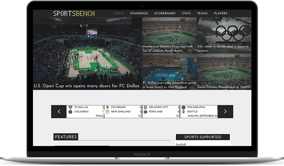Select the ORLANDO CITY name in scoreboard
This screenshot has width=284, height=166.
point(158,107)
